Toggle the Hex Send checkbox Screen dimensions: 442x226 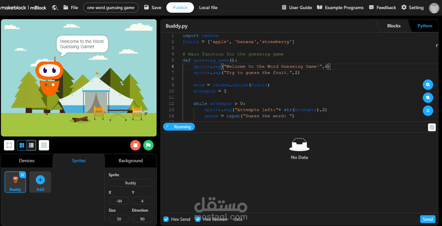tap(166, 219)
